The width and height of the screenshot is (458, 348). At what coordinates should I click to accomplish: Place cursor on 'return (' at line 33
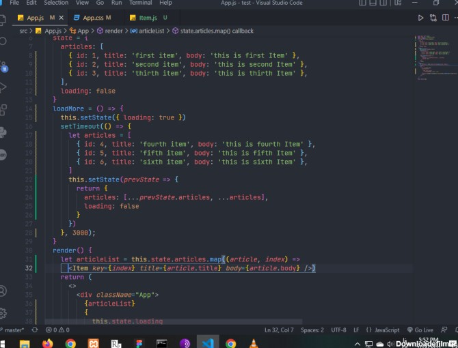[x=77, y=277]
